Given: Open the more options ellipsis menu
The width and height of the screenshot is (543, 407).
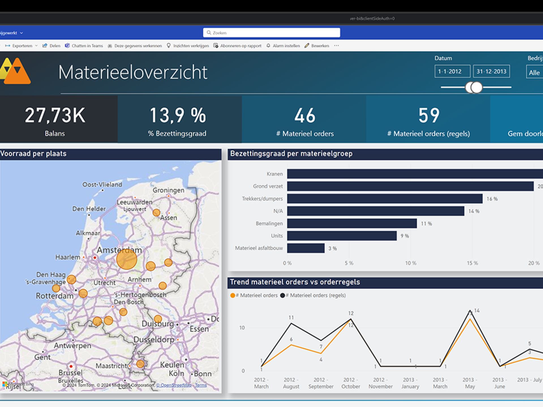Looking at the screenshot, I should pos(336,46).
